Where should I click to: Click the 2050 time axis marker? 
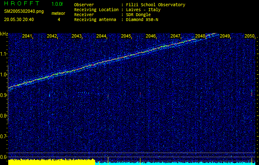pos(249,36)
